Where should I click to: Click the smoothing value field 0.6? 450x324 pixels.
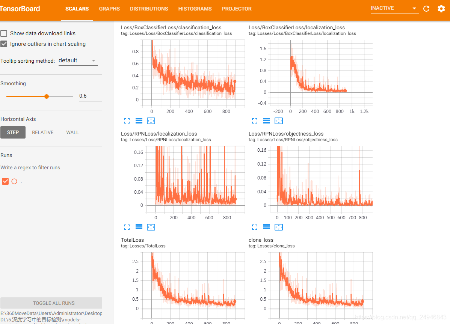91,96
